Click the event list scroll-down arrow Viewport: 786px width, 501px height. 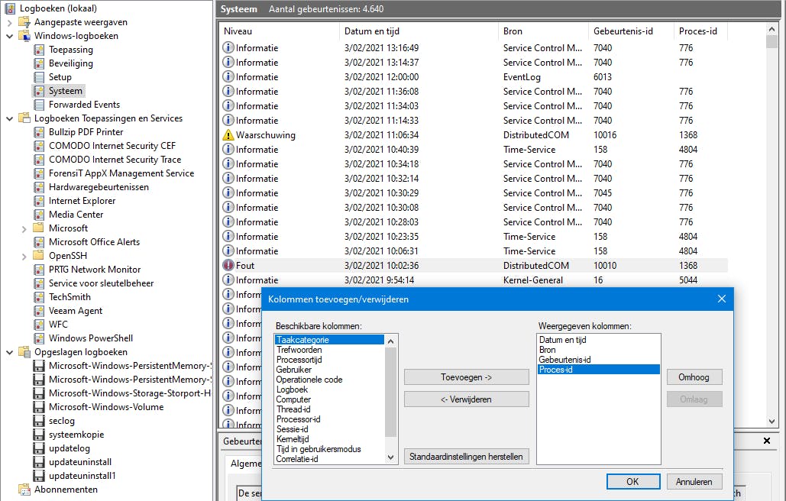coord(771,422)
